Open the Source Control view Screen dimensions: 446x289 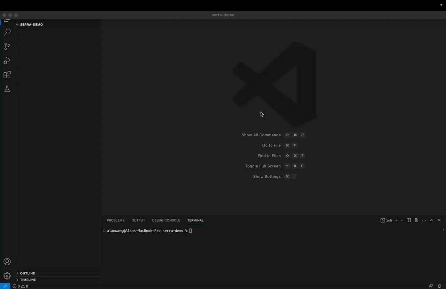click(7, 46)
